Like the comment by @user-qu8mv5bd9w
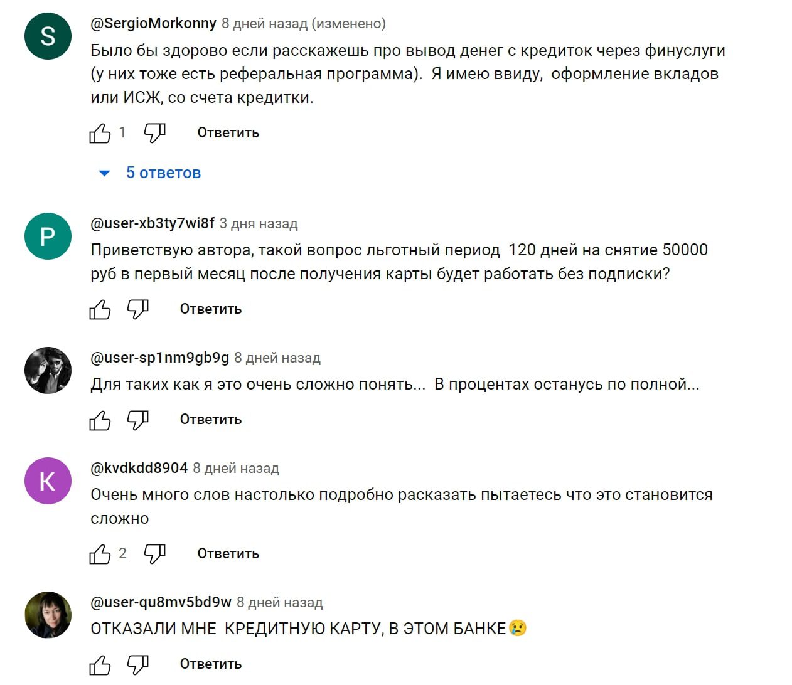The height and width of the screenshot is (685, 792). [x=100, y=664]
